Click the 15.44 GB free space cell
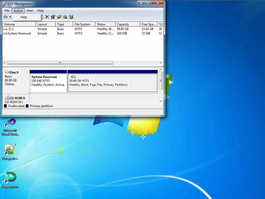The width and height of the screenshot is (265, 199). pos(147,29)
